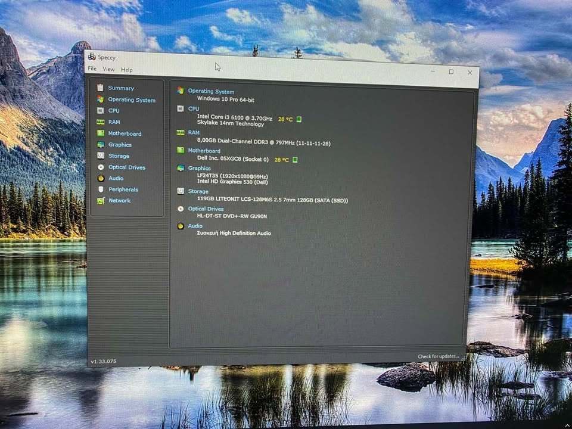Click the green CPU temperature indicator icon
The width and height of the screenshot is (572, 429).
pos(299,119)
